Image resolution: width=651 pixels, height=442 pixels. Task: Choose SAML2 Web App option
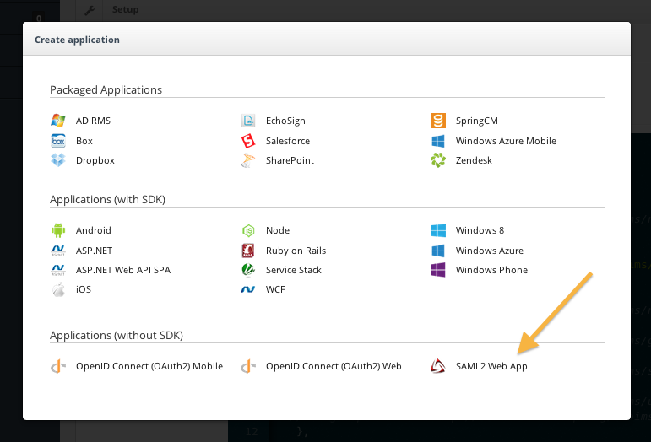coord(491,367)
